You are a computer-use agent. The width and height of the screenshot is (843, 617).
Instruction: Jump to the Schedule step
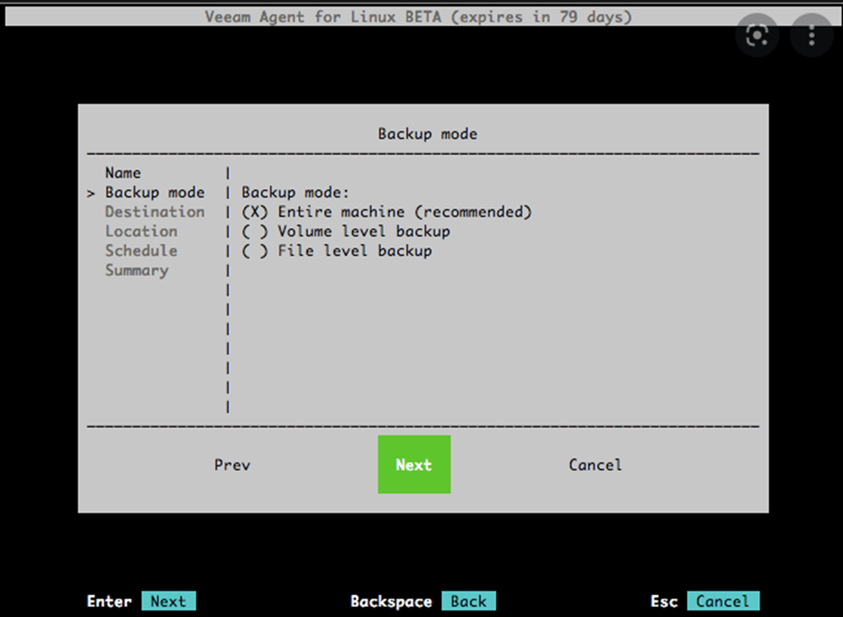(x=141, y=251)
